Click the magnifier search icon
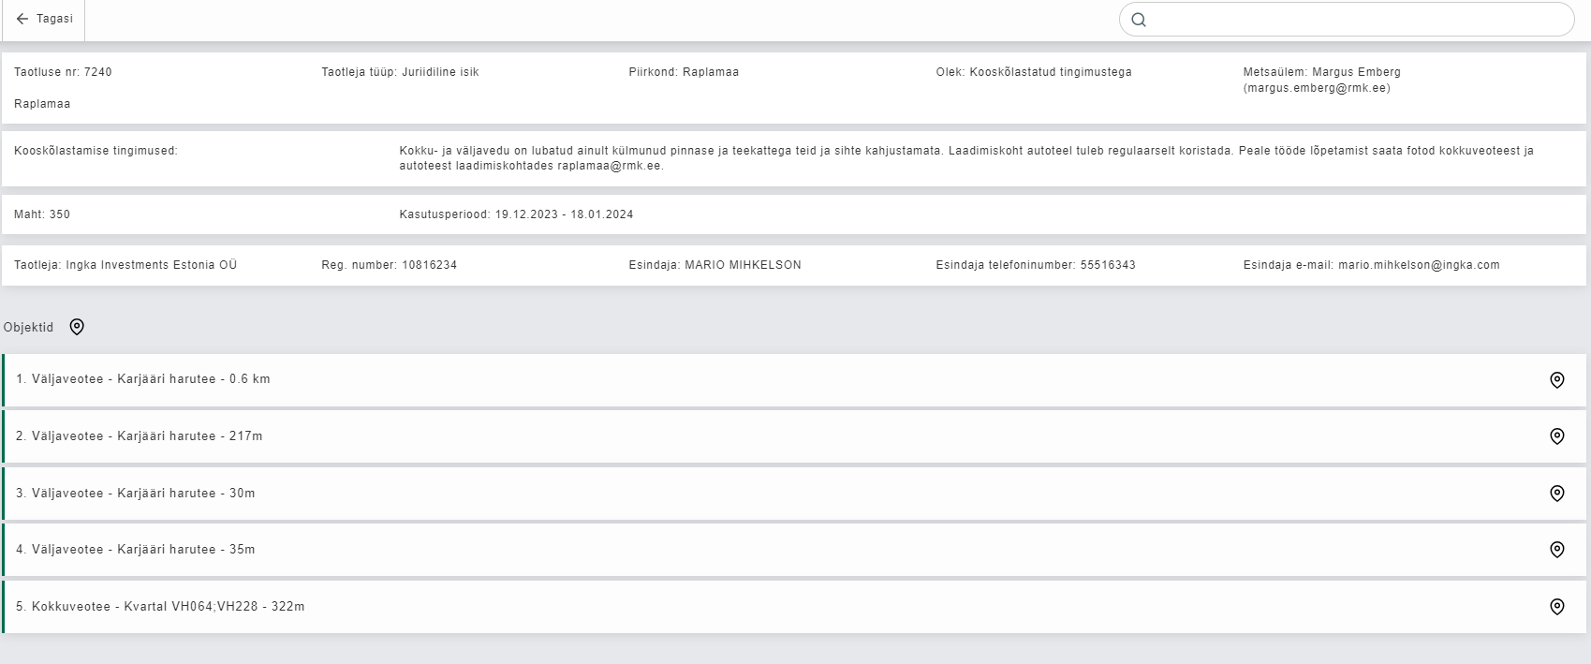 (1139, 20)
